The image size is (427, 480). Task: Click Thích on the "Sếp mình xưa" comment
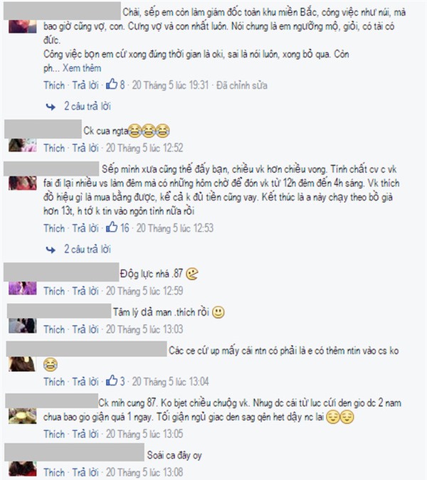click(x=54, y=228)
